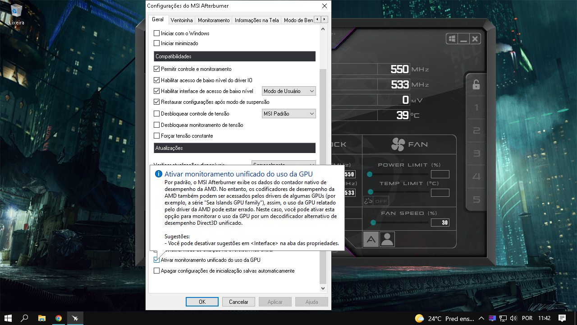Click the RivaTuner 60 tray icon
Viewport: 577px width, 325px height.
(492, 318)
